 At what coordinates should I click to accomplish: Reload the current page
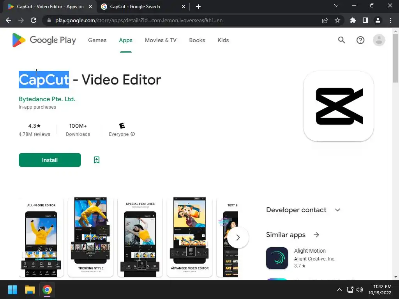pos(34,20)
